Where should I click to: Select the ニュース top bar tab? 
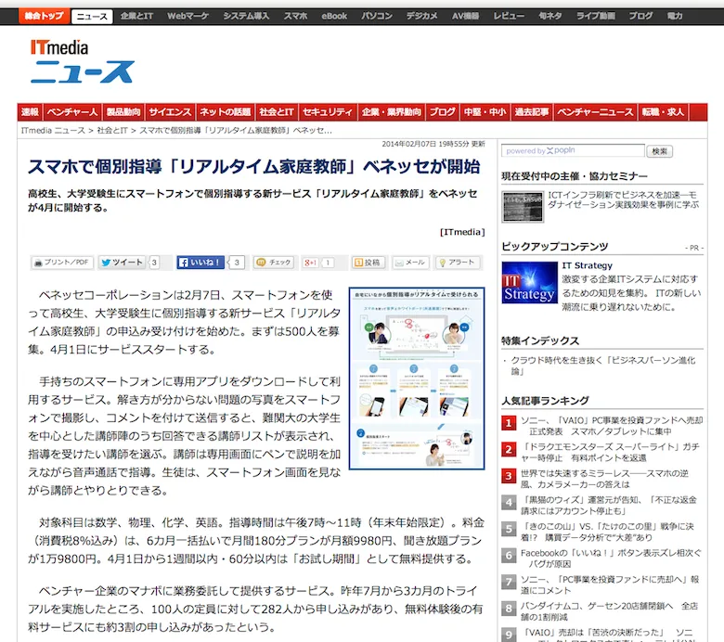coord(92,17)
